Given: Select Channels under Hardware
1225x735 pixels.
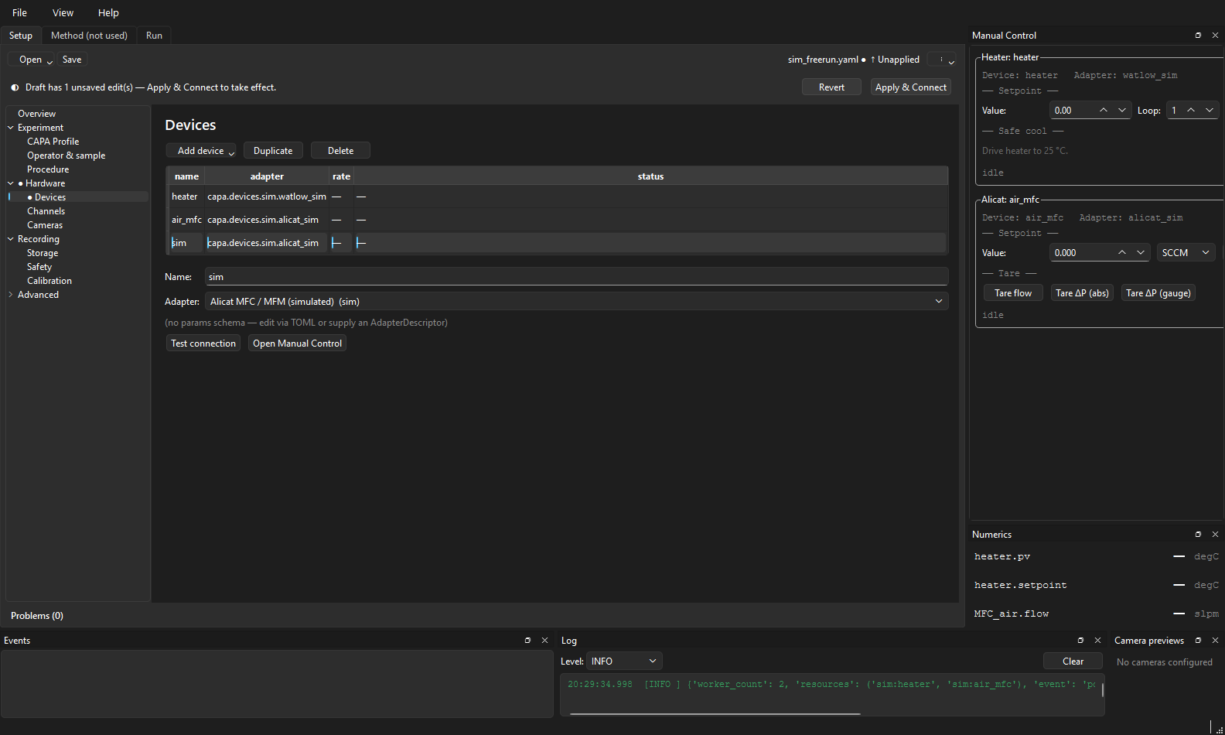Looking at the screenshot, I should pyautogui.click(x=46, y=211).
